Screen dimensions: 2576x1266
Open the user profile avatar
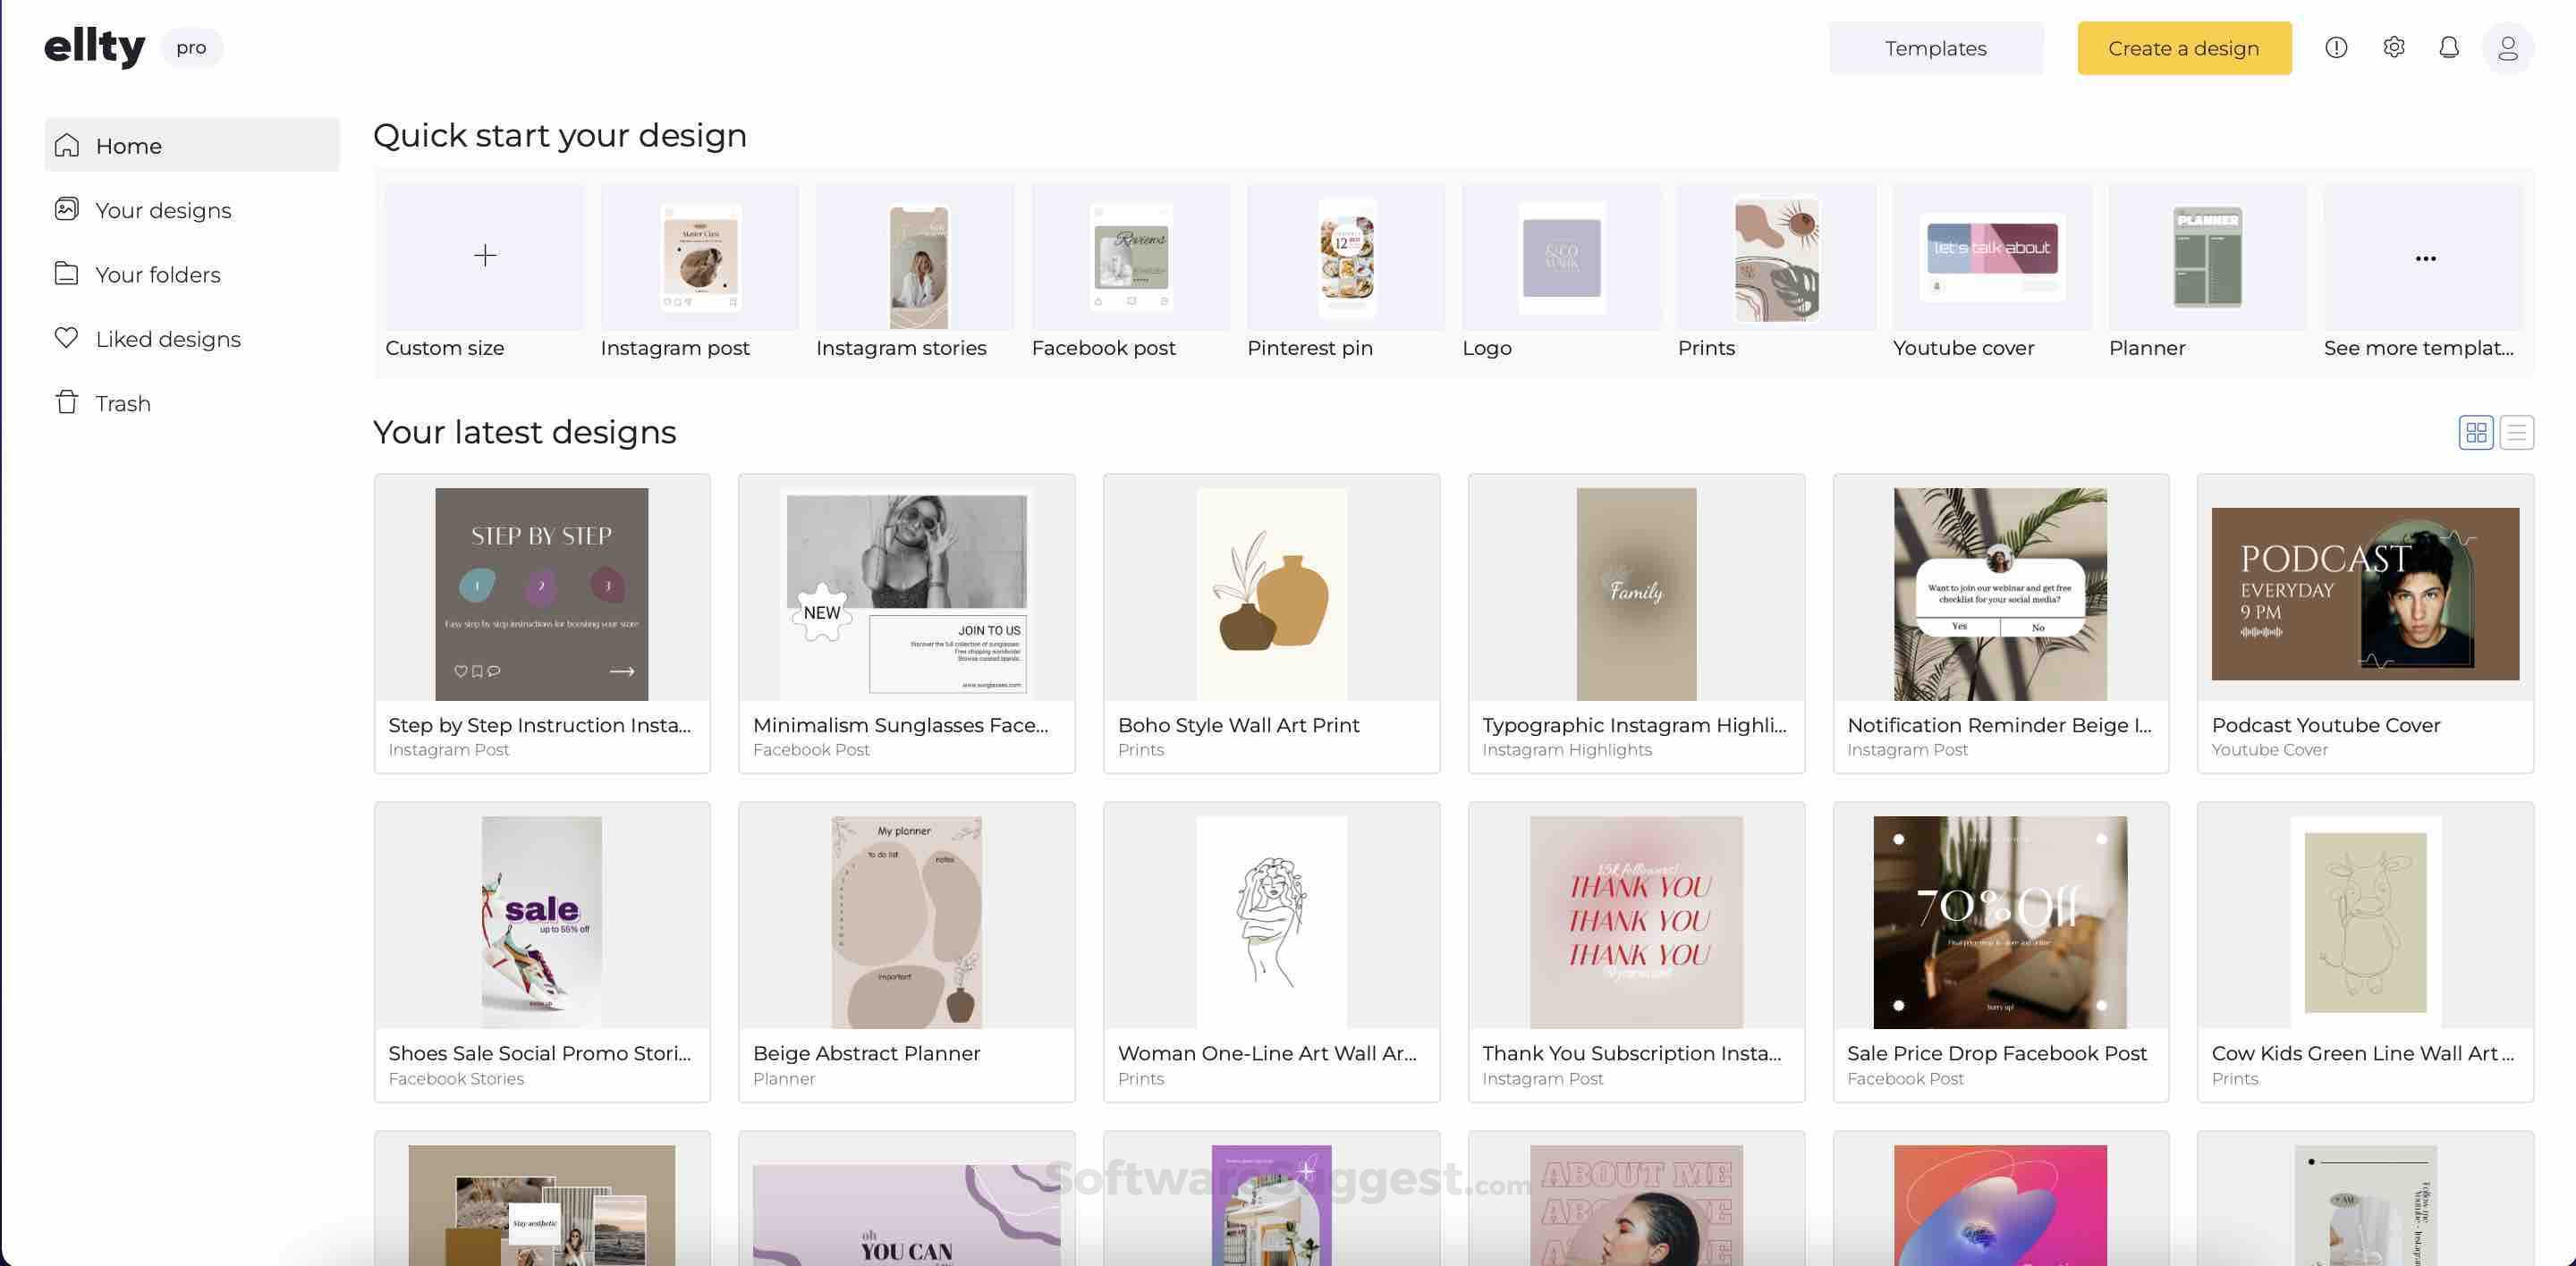(x=2507, y=48)
